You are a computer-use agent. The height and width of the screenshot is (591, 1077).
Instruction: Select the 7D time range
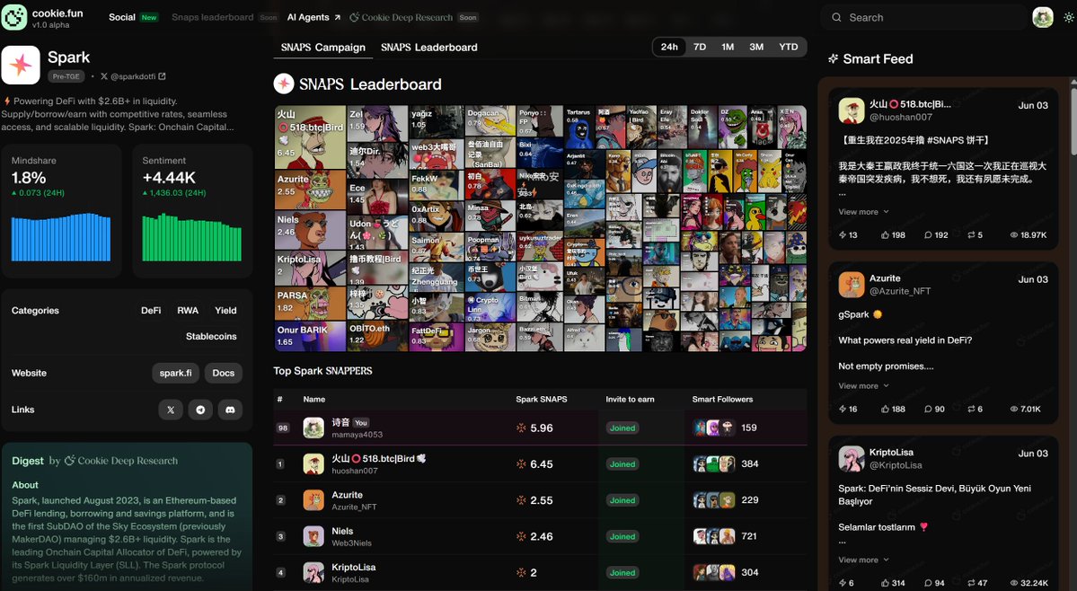pos(699,48)
